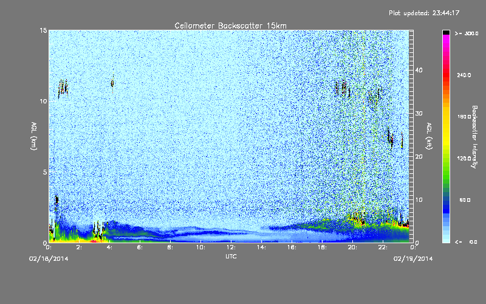Select the '14:' hour tick label

coord(261,247)
